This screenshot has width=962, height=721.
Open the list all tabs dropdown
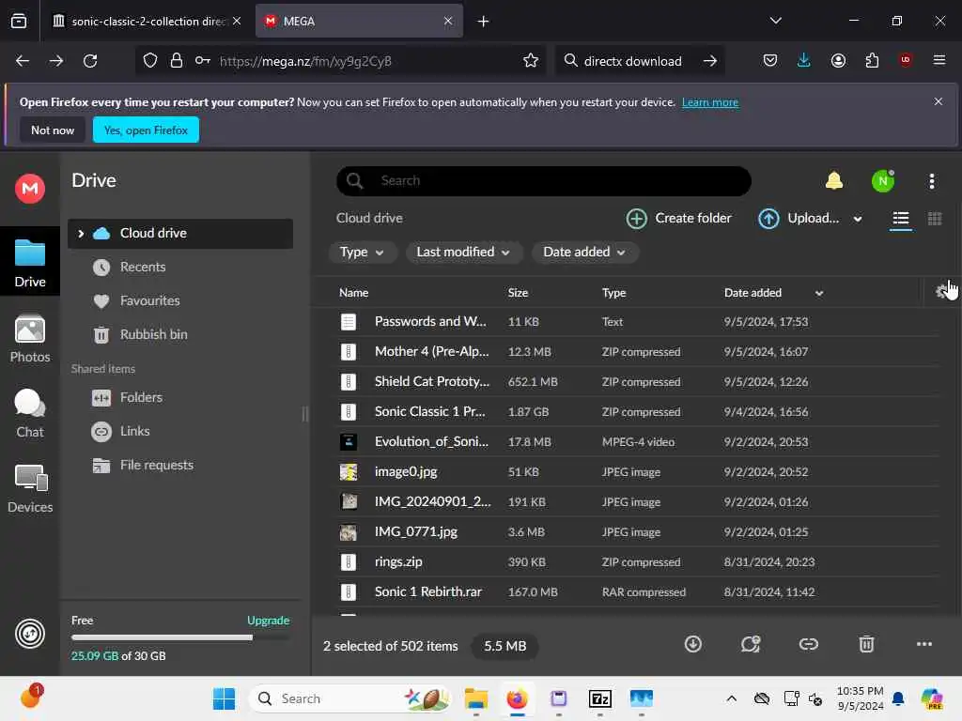pyautogui.click(x=775, y=21)
